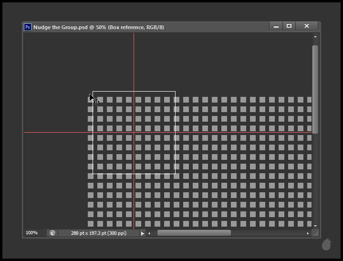
Task: Click the vertical scrollbar thumb
Action: pyautogui.click(x=315, y=88)
